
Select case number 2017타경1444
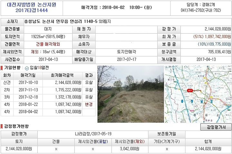tap(32, 10)
